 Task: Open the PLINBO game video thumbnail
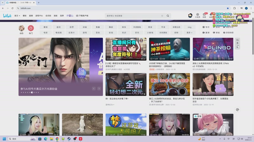pos(213,49)
